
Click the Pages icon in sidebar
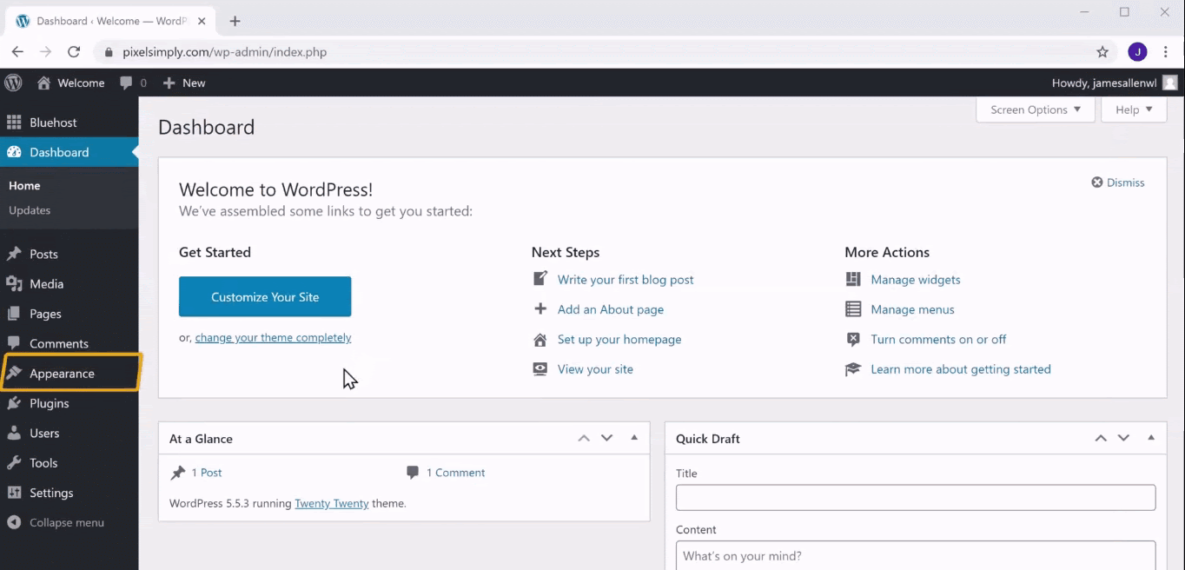(14, 314)
